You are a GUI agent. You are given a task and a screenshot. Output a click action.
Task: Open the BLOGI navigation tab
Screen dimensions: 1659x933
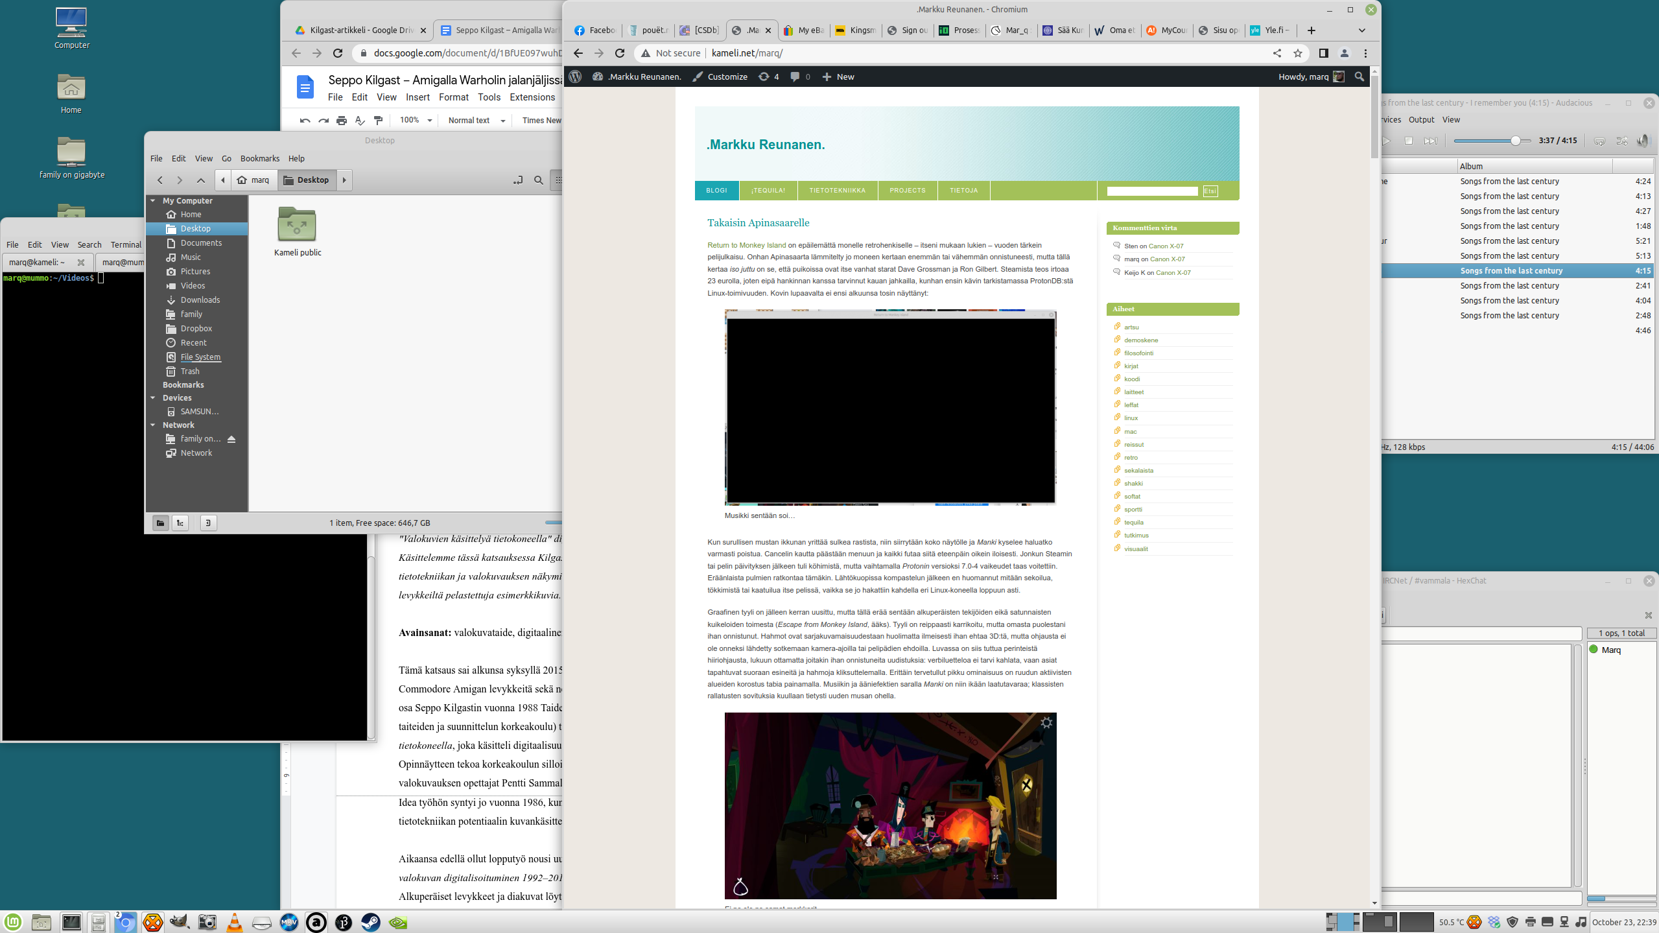pos(716,191)
